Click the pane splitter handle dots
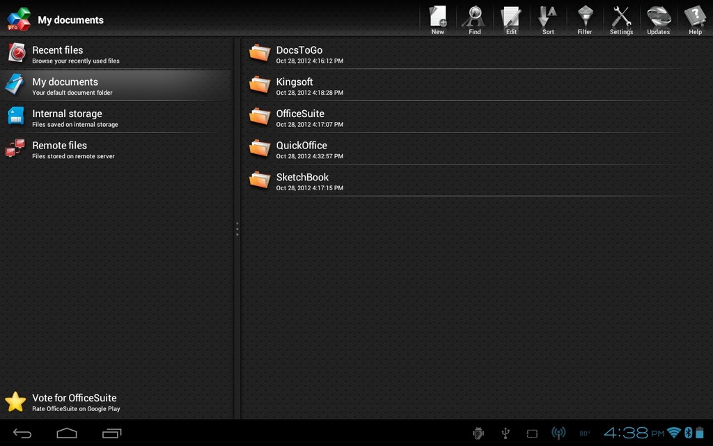Screen dimensions: 713x446 (x=237, y=229)
